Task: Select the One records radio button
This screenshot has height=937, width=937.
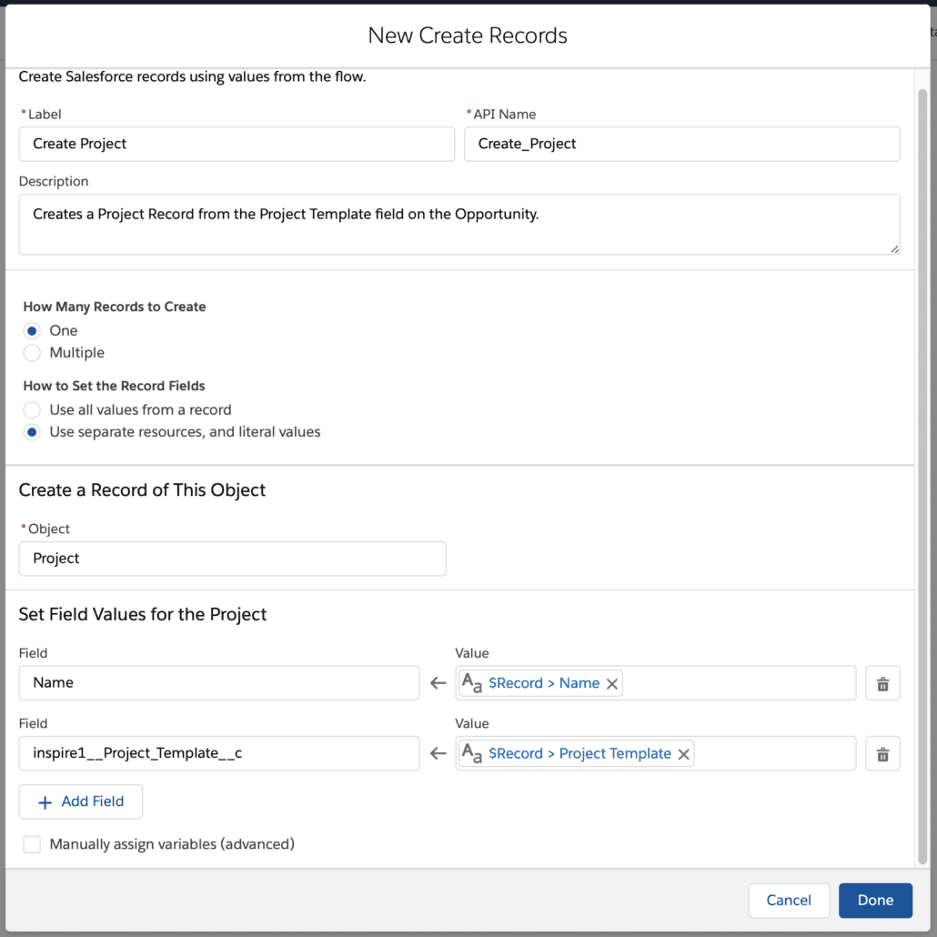Action: point(32,330)
